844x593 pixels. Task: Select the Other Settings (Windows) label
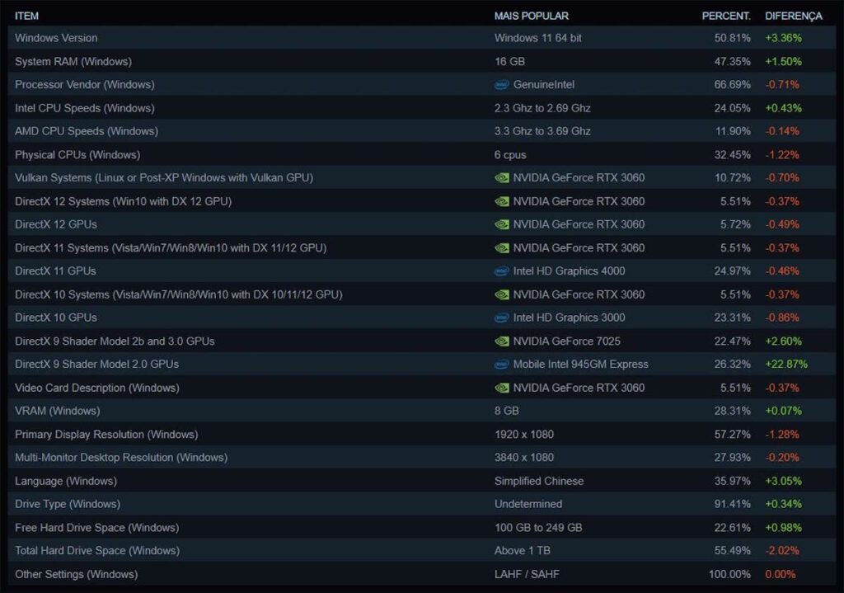(77, 574)
